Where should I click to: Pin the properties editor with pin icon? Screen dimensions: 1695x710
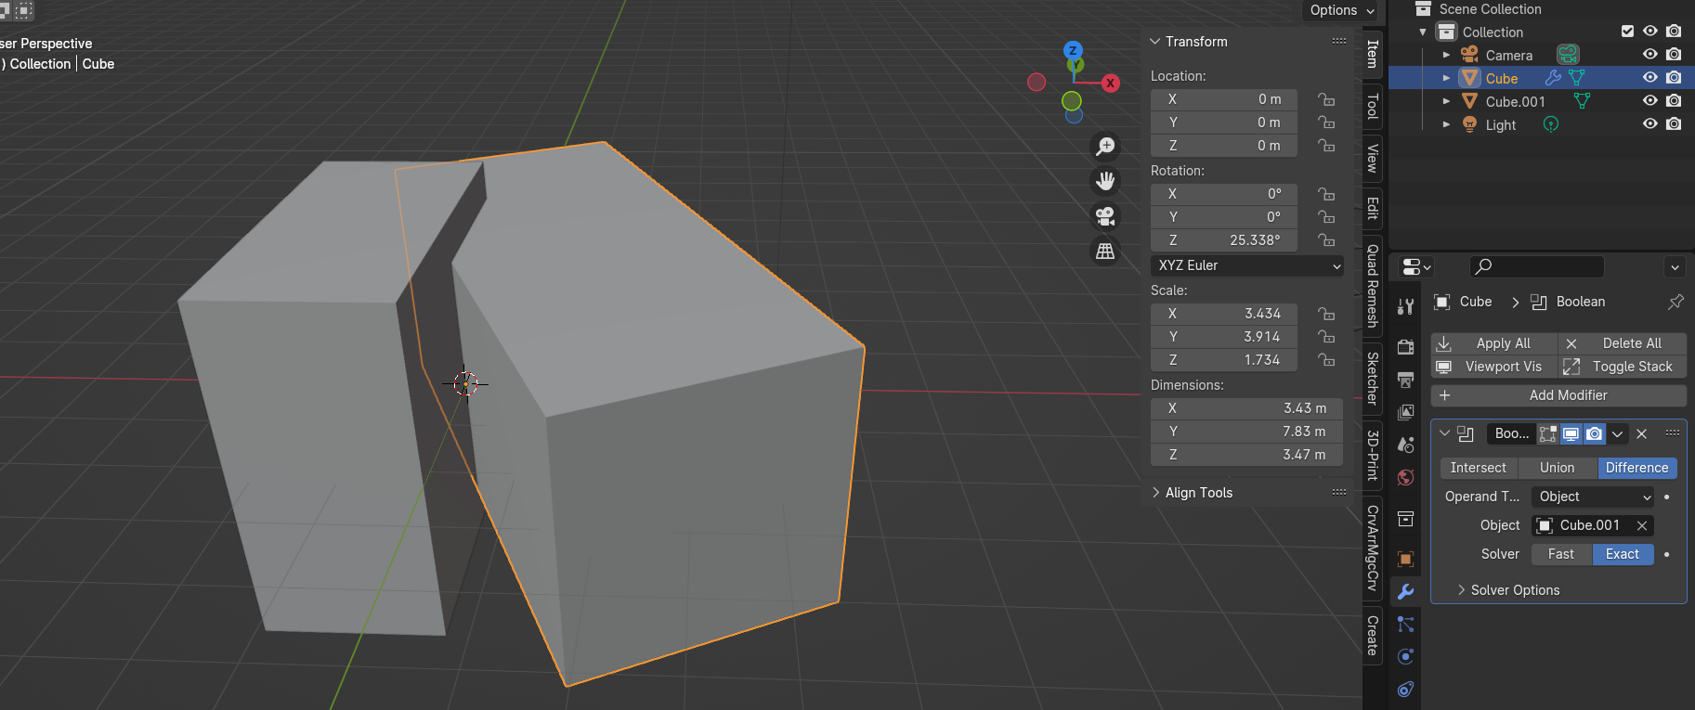coord(1675,302)
